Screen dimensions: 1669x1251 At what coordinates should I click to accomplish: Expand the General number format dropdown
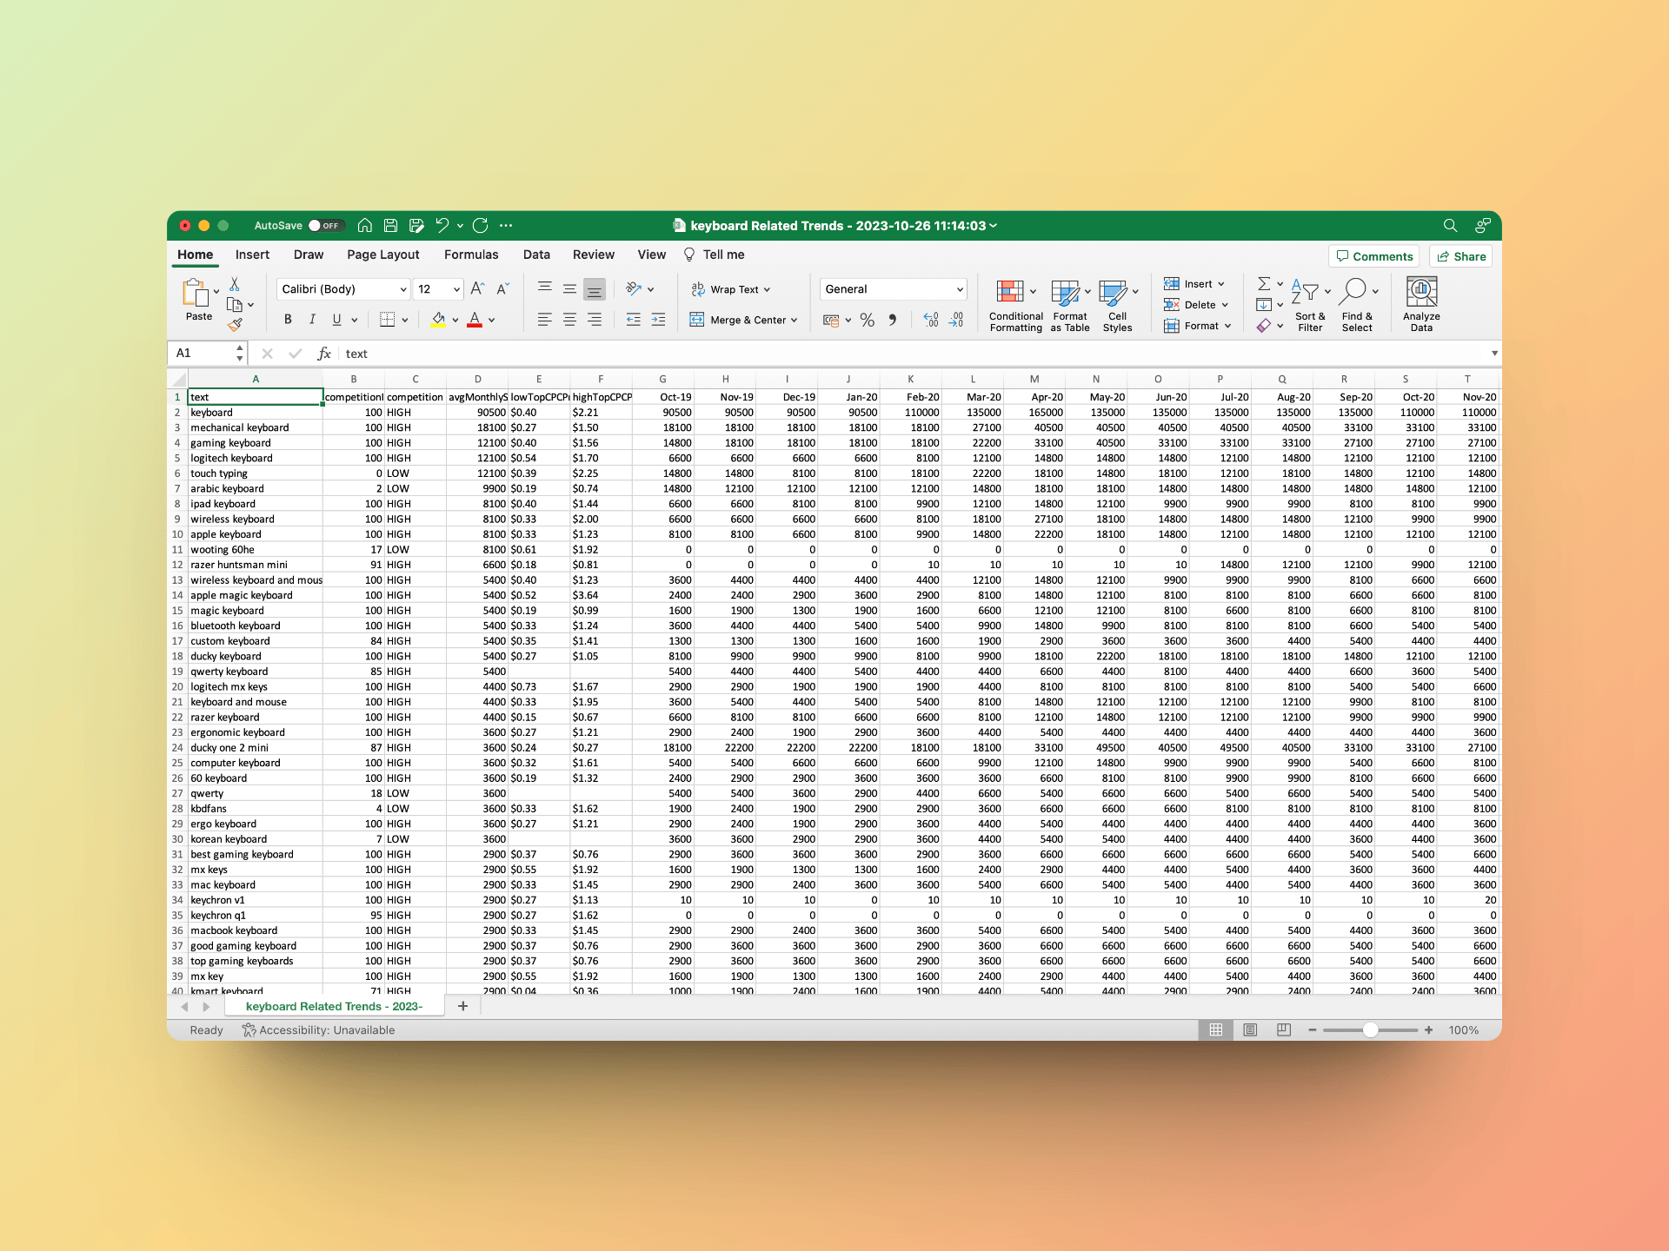[960, 289]
